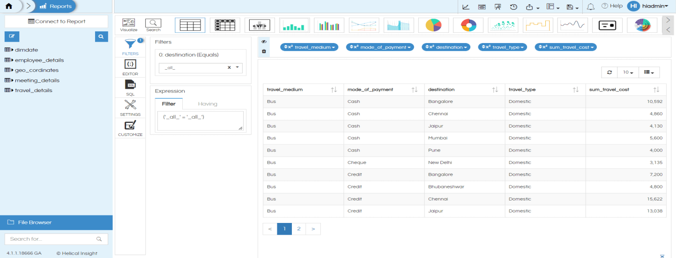Open the Reports breadcrumb tab
This screenshot has height=258, width=676.
tap(56, 7)
